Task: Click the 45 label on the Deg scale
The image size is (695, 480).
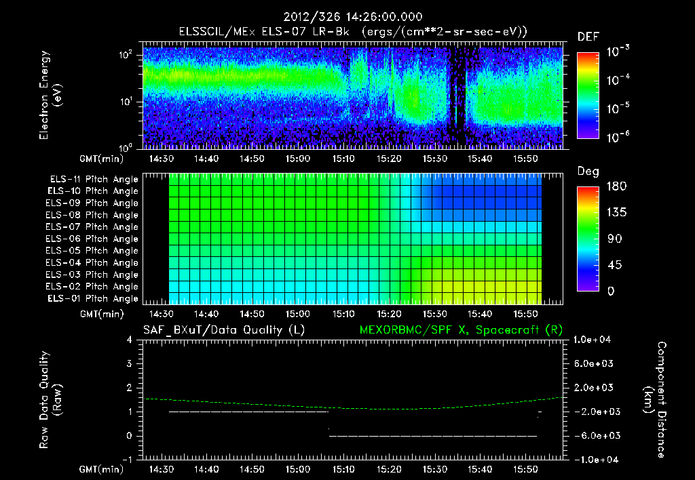Action: pos(615,265)
